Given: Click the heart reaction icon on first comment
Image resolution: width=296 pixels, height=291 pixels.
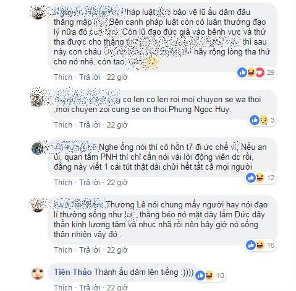Looking at the screenshot, I should (x=260, y=72).
